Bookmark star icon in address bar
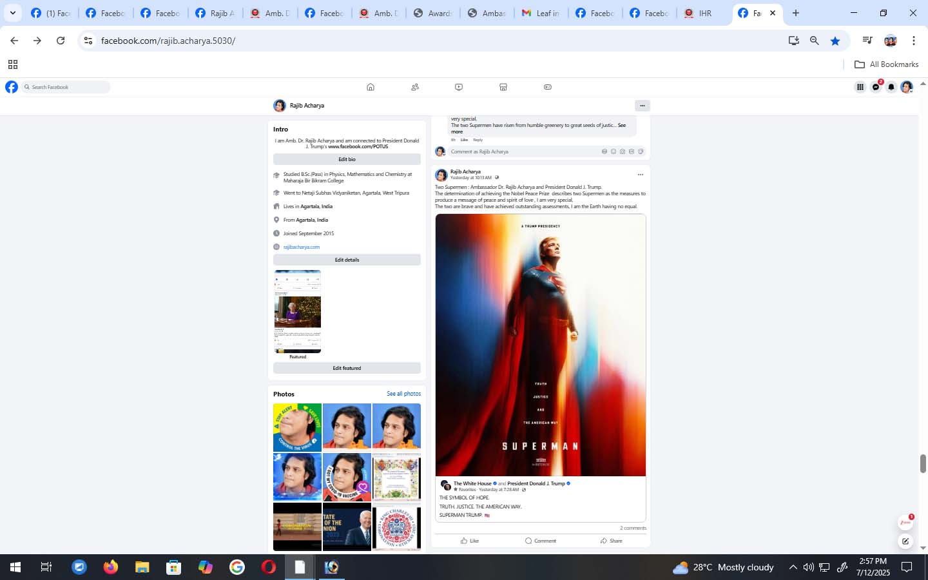This screenshot has width=928, height=580. (835, 41)
